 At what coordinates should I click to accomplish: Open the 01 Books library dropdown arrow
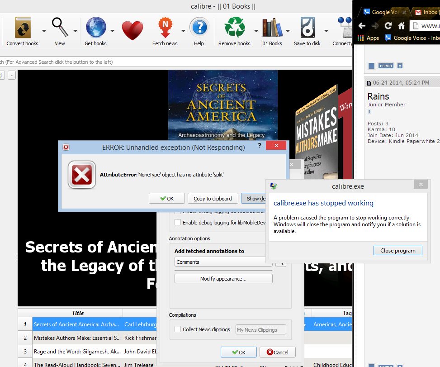click(x=288, y=31)
